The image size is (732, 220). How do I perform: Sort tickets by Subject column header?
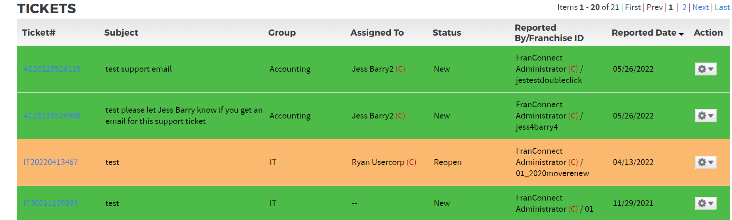point(121,32)
